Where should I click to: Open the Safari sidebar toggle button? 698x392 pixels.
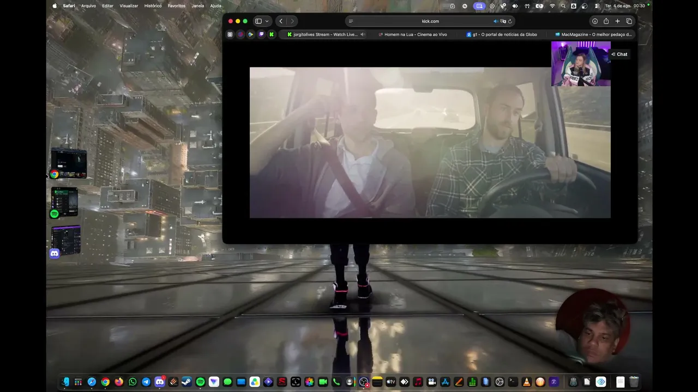pos(258,21)
